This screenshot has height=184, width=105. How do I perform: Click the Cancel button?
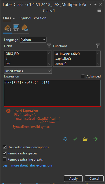coord(94,179)
